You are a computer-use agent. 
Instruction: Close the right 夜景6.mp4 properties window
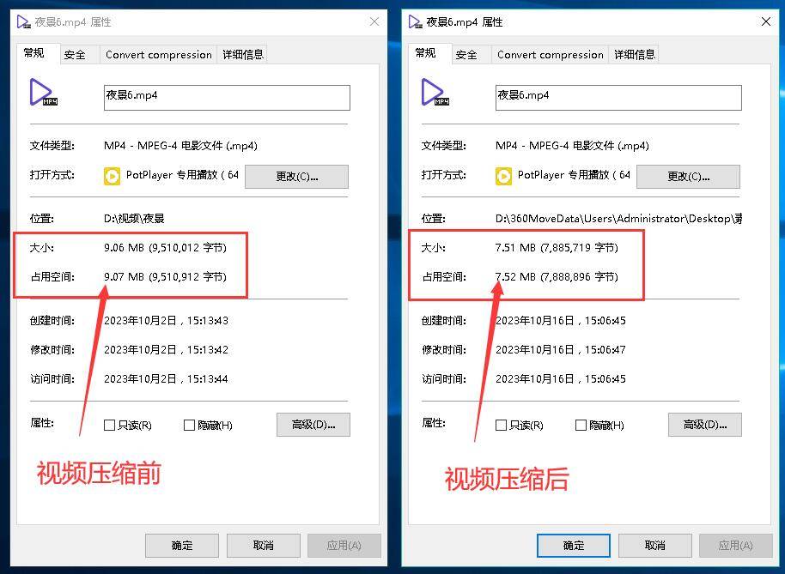click(x=766, y=21)
